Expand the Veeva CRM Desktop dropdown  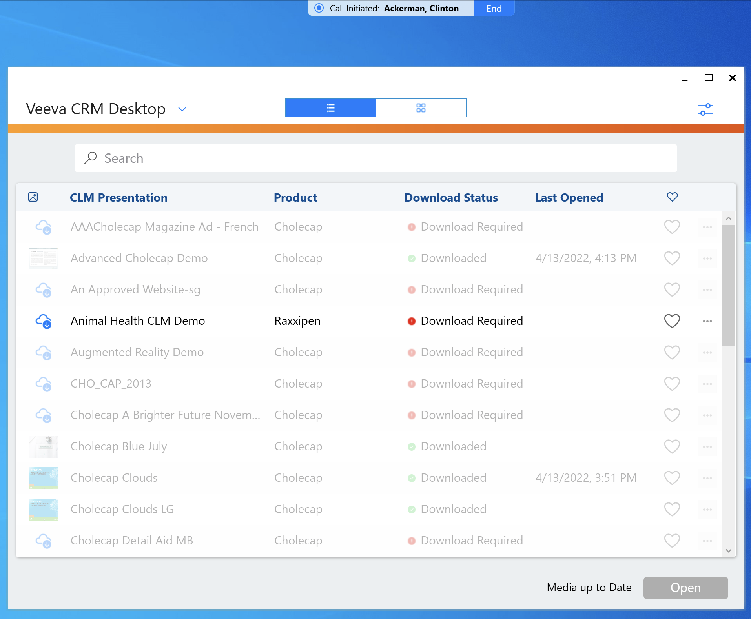click(x=182, y=109)
